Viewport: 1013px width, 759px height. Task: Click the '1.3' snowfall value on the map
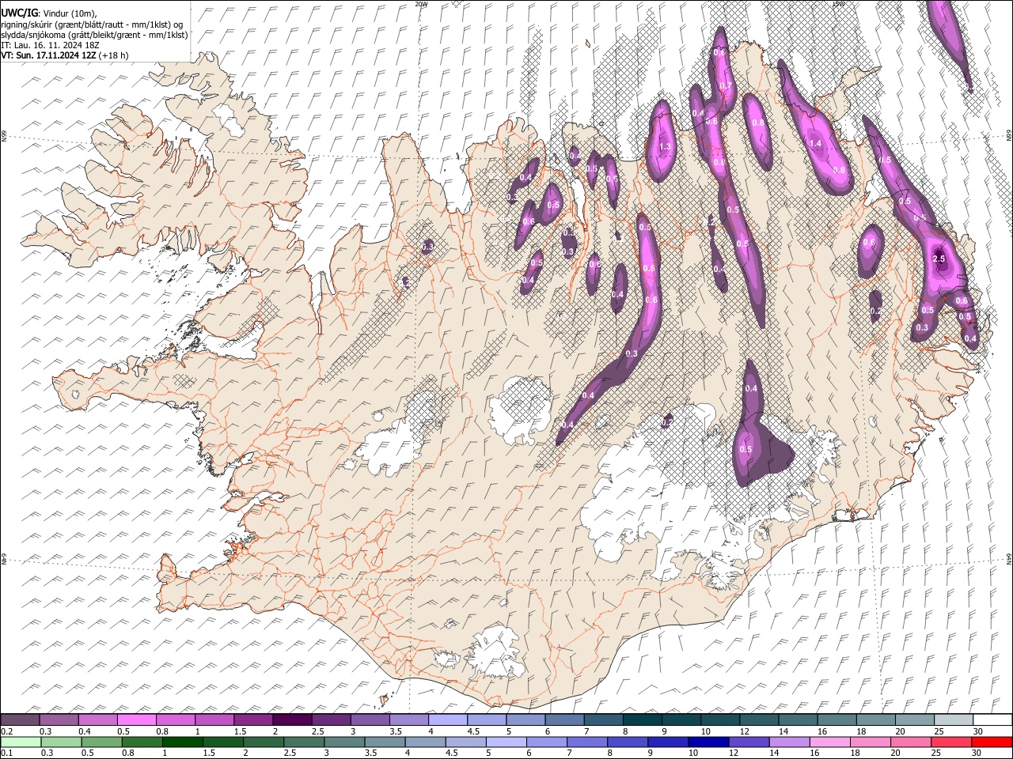click(665, 147)
